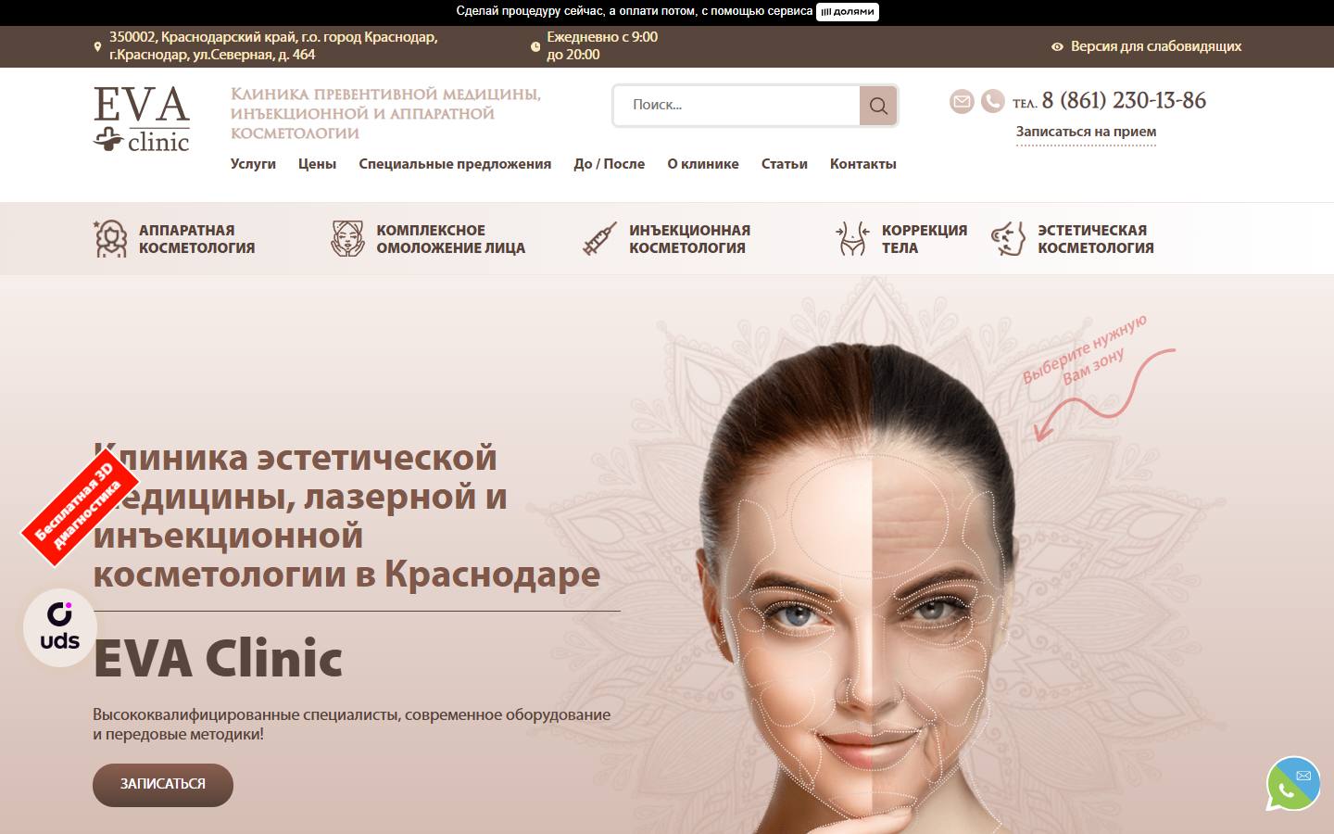This screenshot has width=1334, height=834.
Task: Click the location pin icon beside address
Action: 97,46
